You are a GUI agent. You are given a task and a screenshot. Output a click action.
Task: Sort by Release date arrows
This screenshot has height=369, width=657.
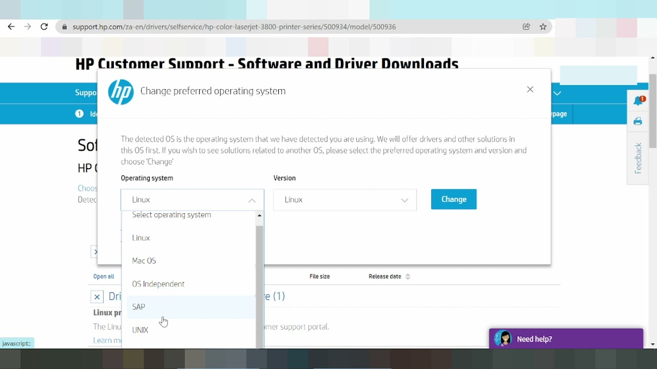[408, 277]
